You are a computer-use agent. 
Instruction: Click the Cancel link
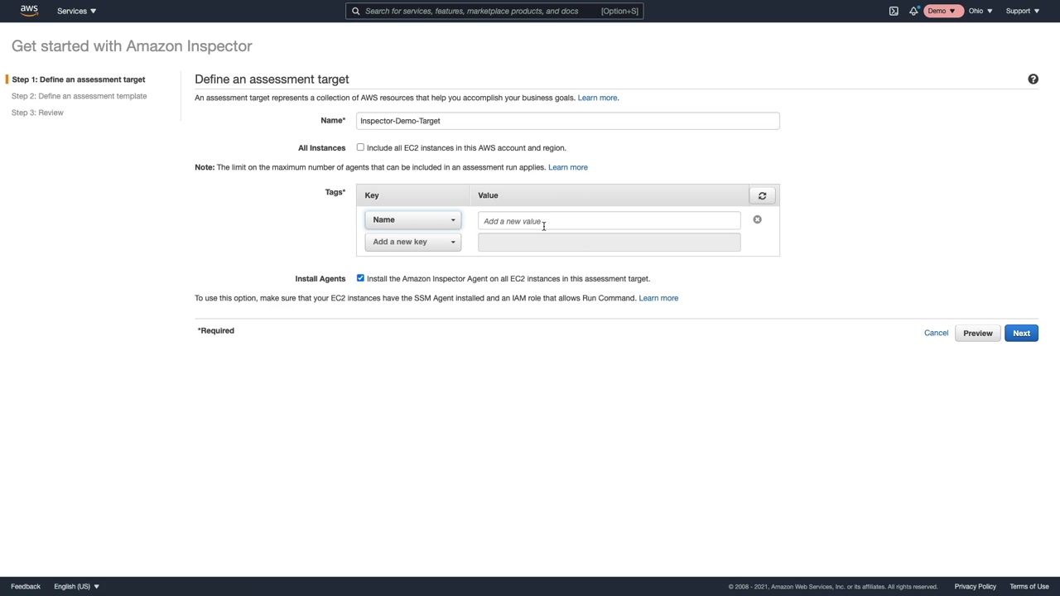pyautogui.click(x=936, y=333)
